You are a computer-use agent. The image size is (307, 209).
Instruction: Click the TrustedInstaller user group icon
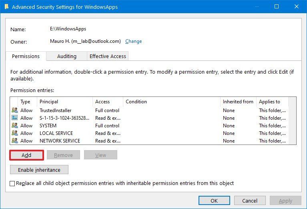pos(15,111)
